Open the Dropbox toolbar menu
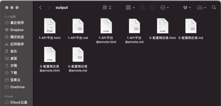 pos(185,7)
